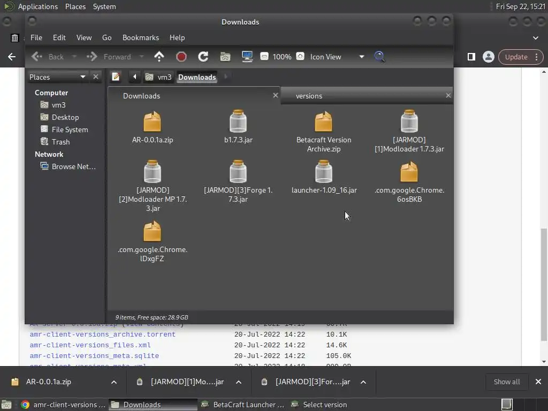The height and width of the screenshot is (411, 548).
Task: Open the Icon View mode dropdown
Action: coord(337,57)
